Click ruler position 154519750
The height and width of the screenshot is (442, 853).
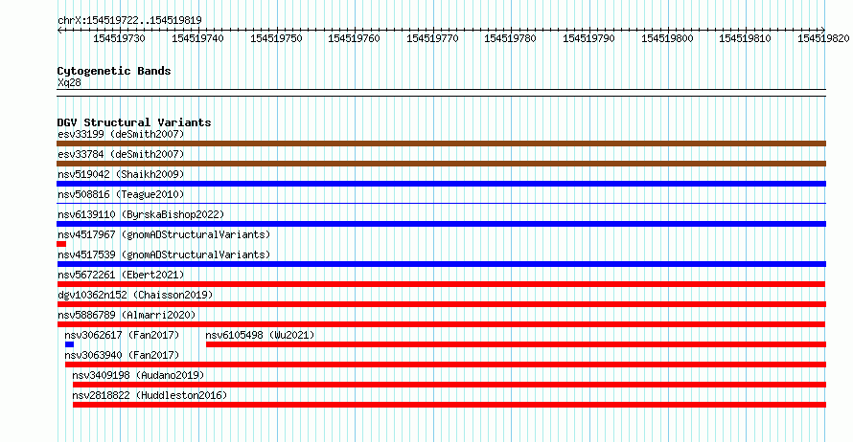[x=276, y=38]
